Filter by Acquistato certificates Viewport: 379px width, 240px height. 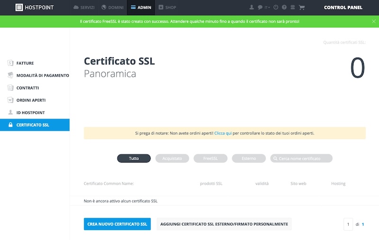click(x=172, y=158)
